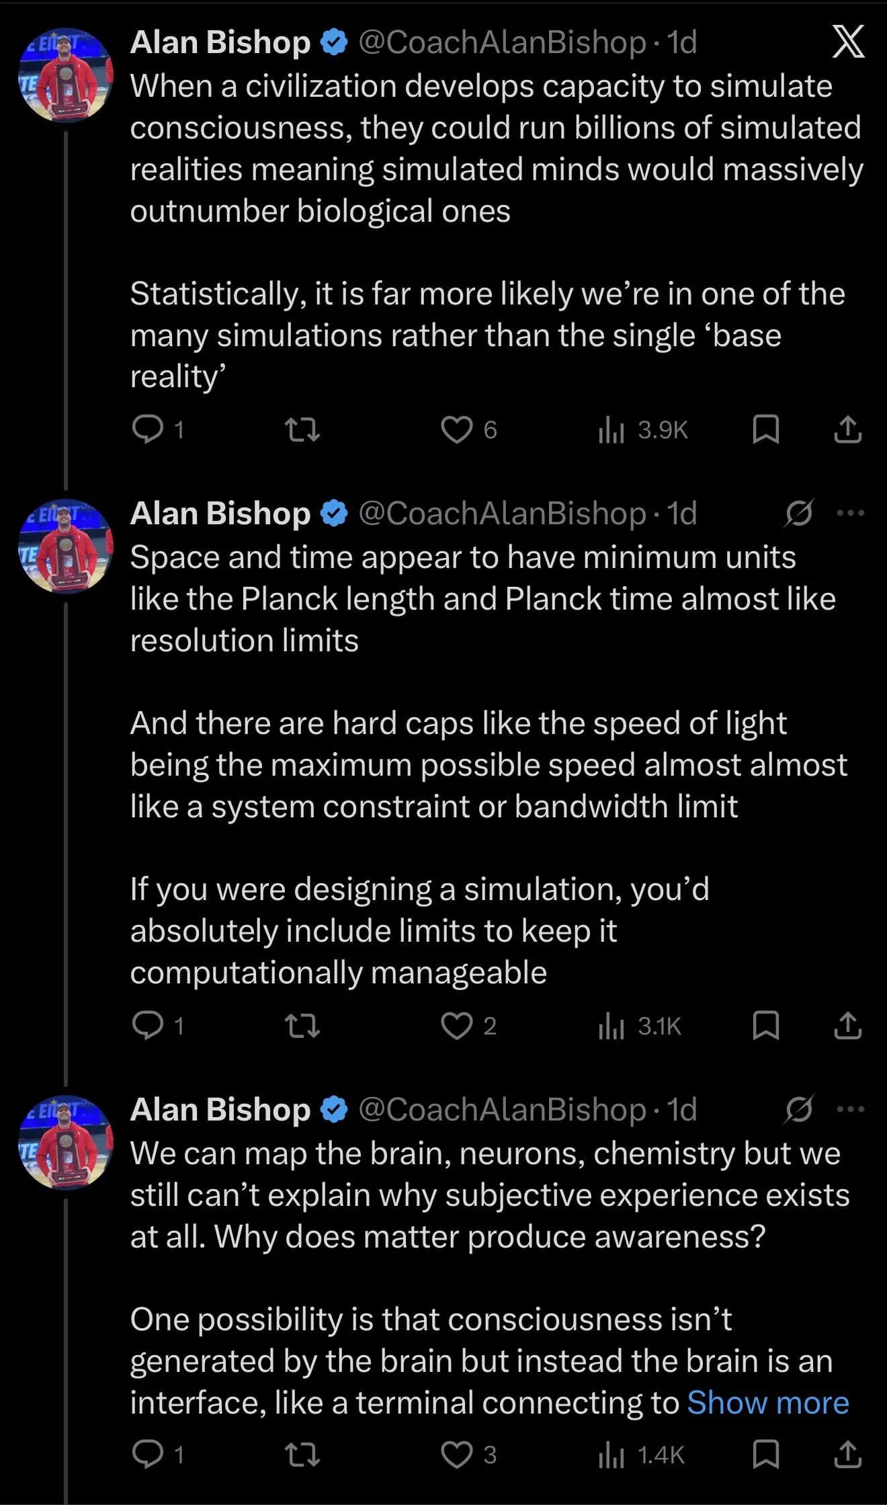Bookmark the speed of light tweet
The height and width of the screenshot is (1505, 887).
pyautogui.click(x=765, y=1026)
